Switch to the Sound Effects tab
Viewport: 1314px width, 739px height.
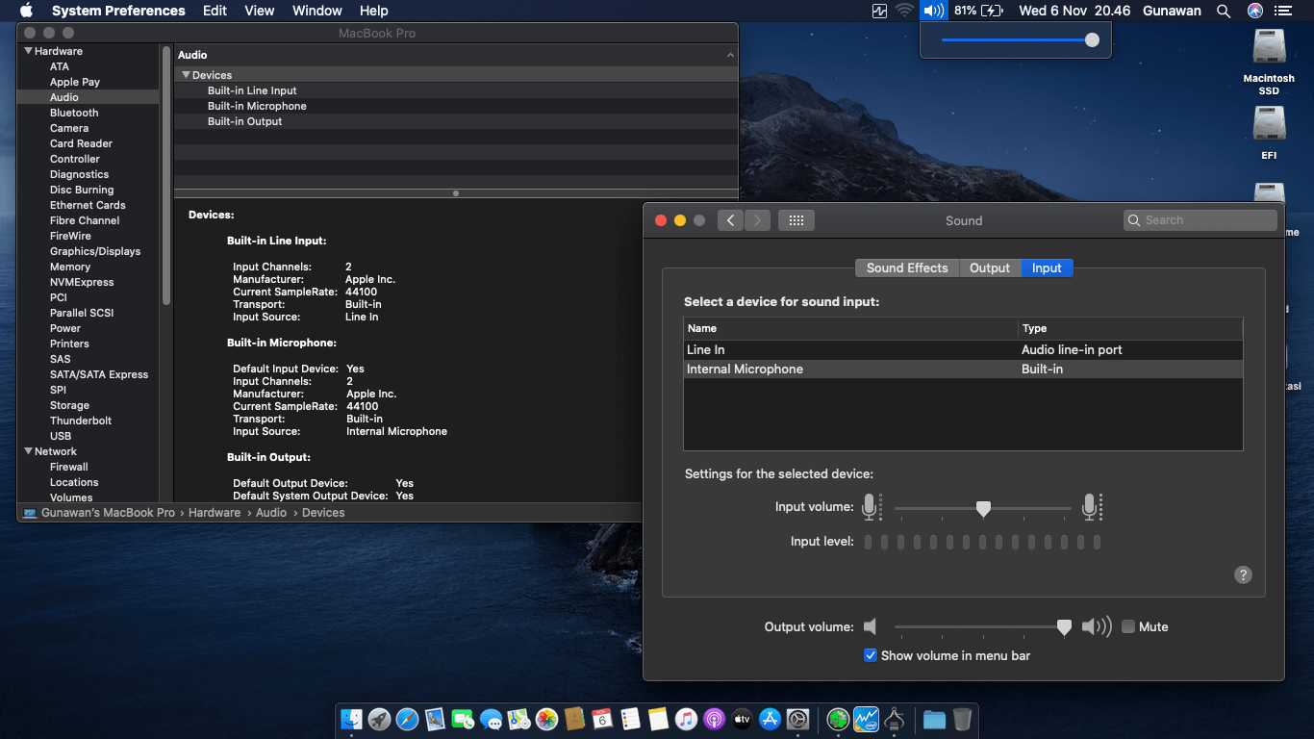(x=906, y=268)
